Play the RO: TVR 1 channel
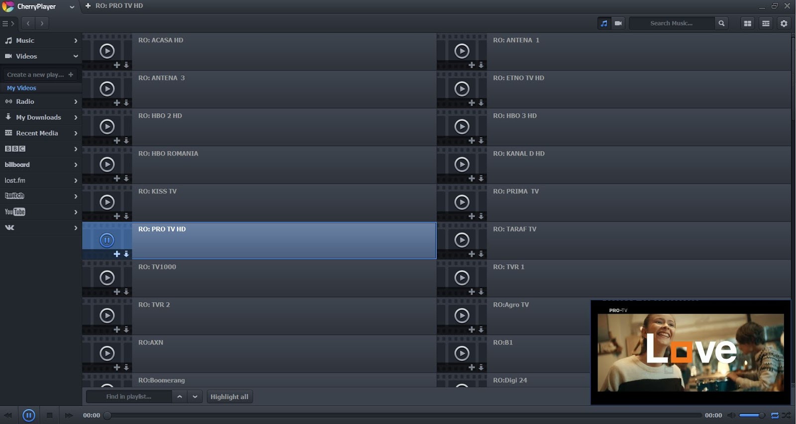This screenshot has height=424, width=796. coord(462,278)
